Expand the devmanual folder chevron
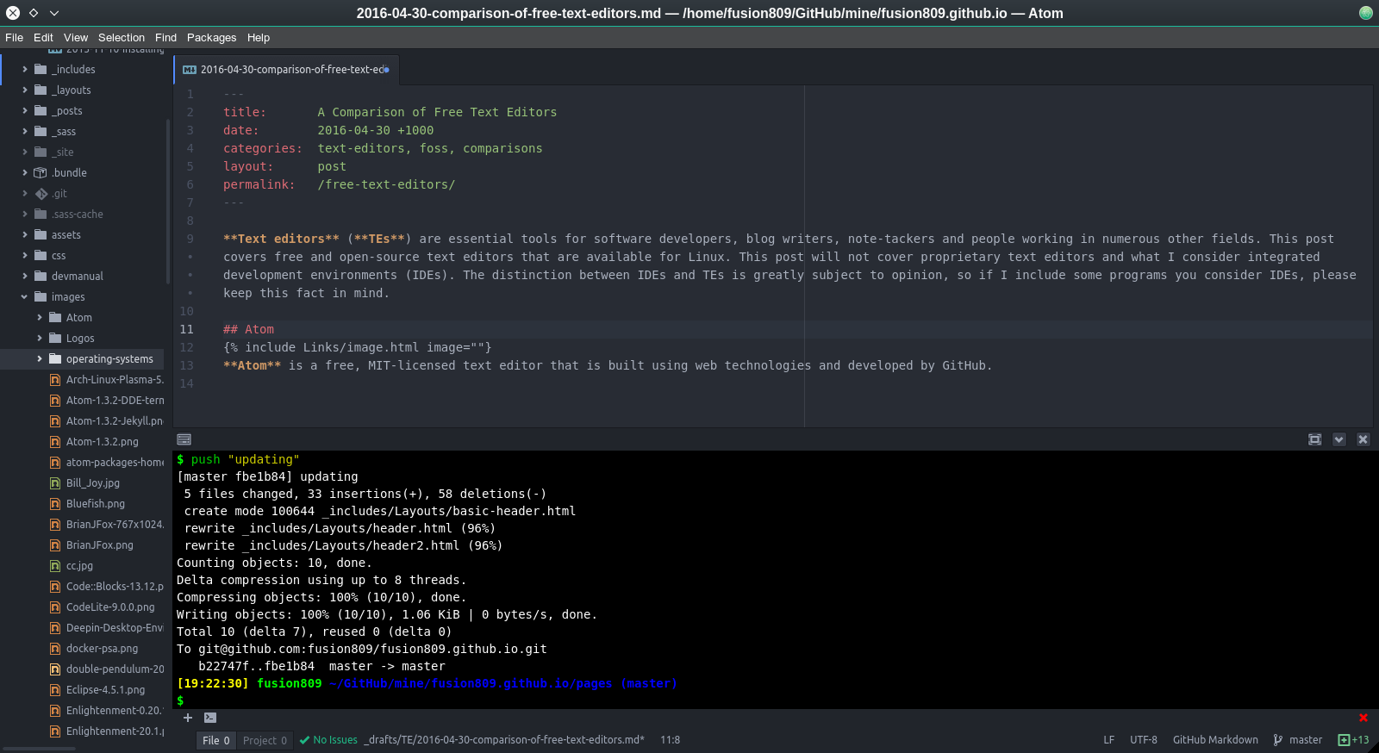 (x=25, y=276)
